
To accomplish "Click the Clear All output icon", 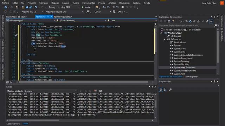I will [95, 91].
